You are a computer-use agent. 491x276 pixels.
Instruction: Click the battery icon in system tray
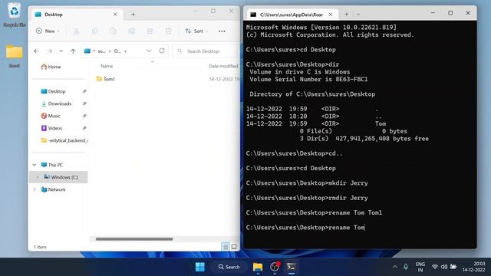click(x=453, y=267)
